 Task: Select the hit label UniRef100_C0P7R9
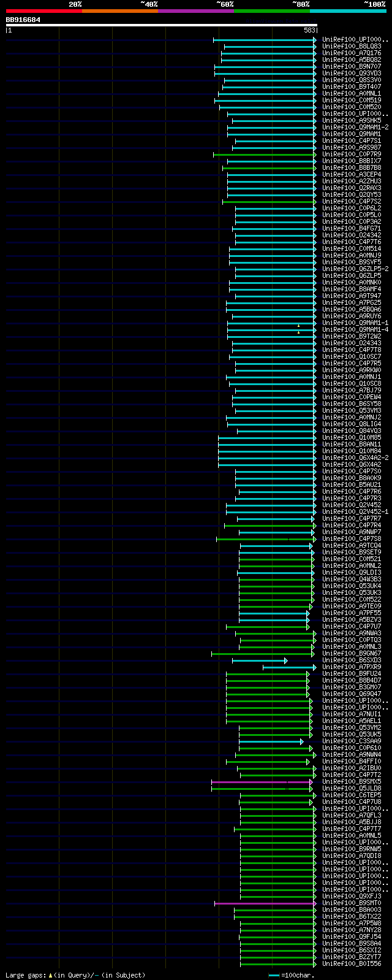352,154
